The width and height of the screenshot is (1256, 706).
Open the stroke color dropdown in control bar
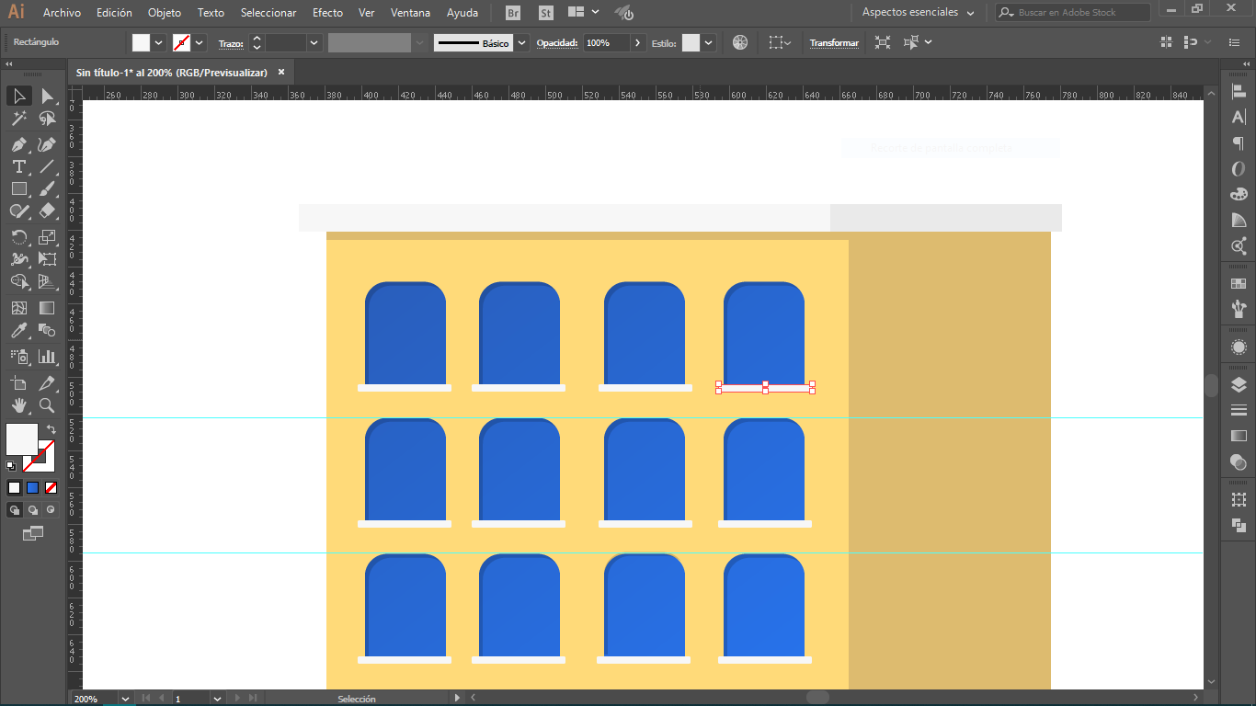pyautogui.click(x=199, y=42)
